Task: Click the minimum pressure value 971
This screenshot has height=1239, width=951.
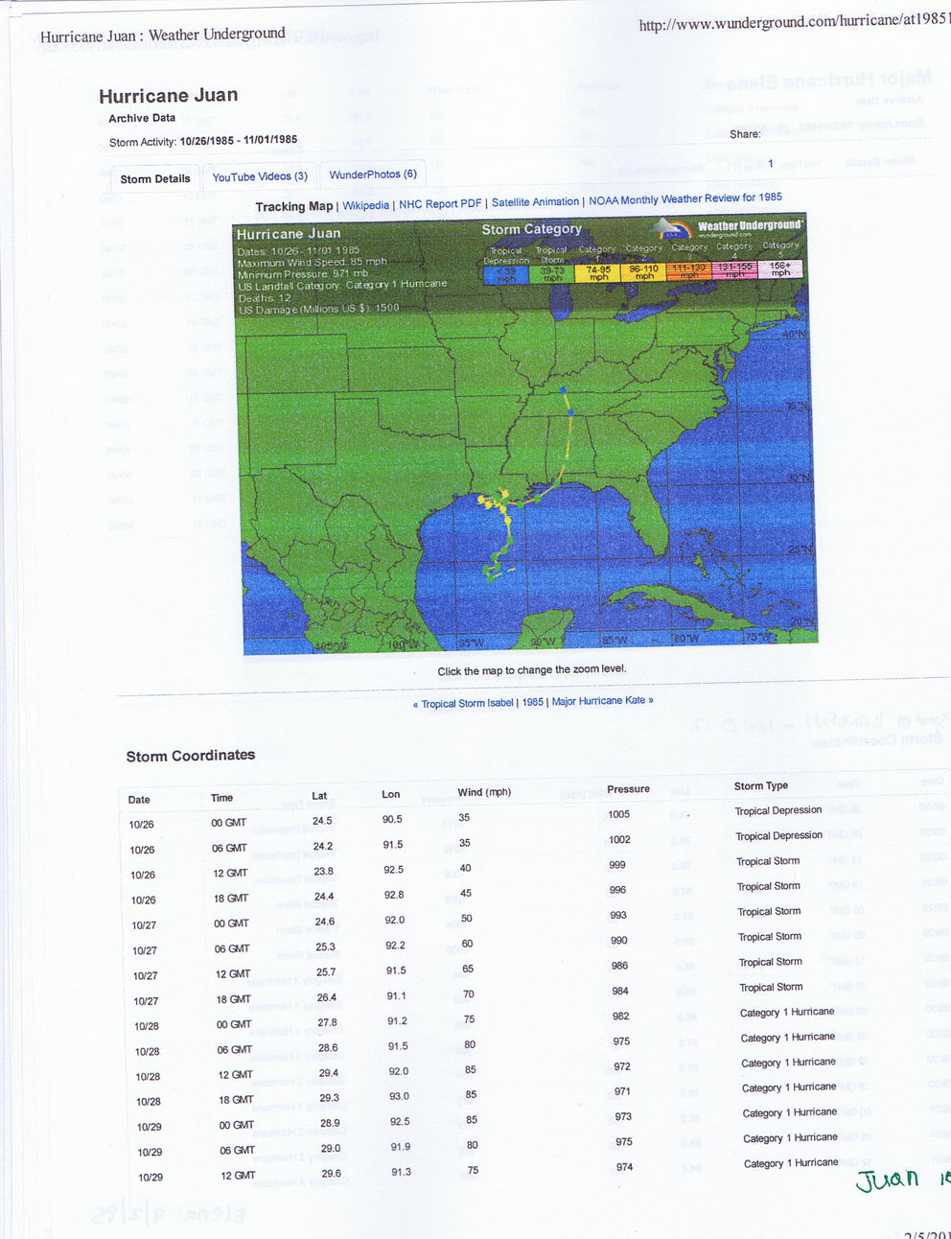Action: pyautogui.click(x=622, y=1091)
